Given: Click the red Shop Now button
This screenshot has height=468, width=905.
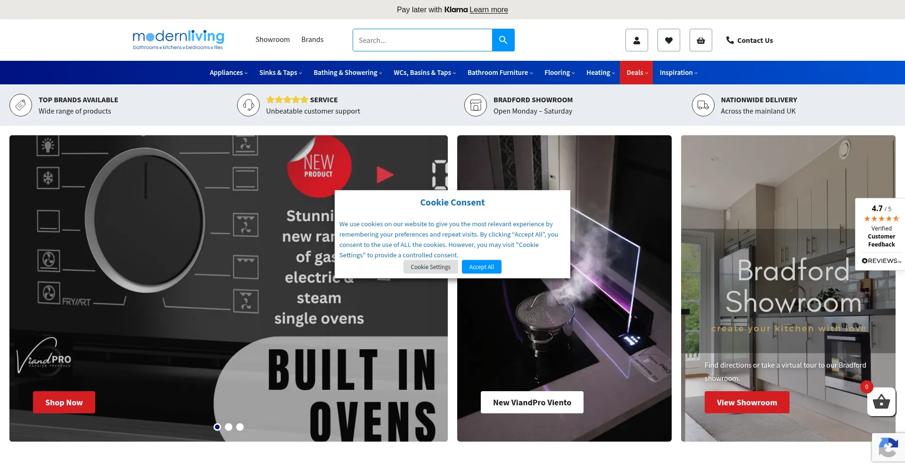Looking at the screenshot, I should [x=64, y=402].
